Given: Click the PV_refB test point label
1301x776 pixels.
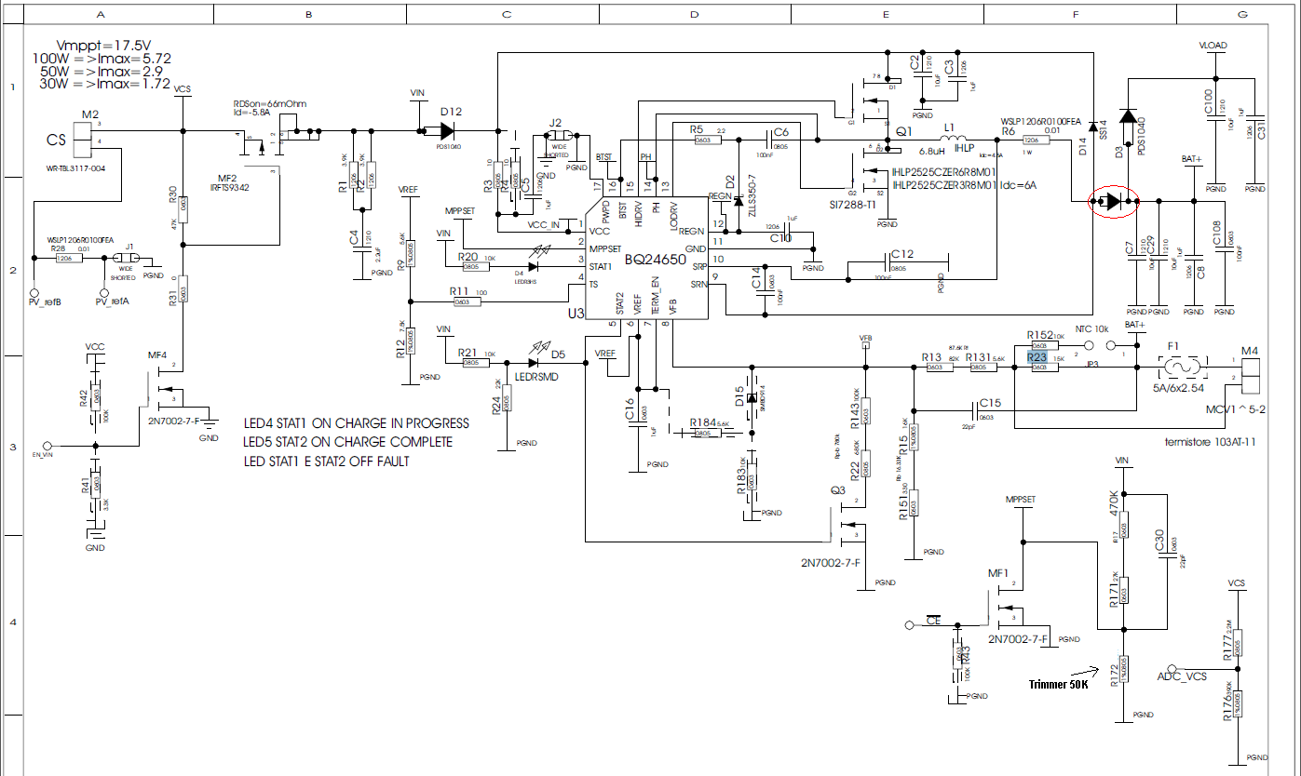Looking at the screenshot, I should point(45,302).
